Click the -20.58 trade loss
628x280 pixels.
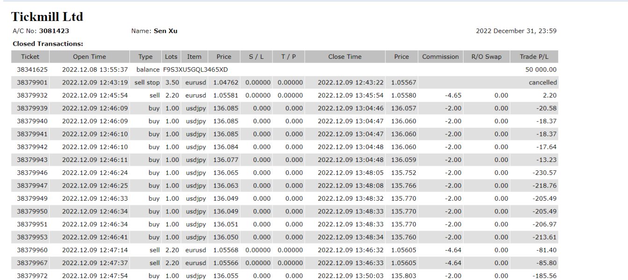click(547, 108)
